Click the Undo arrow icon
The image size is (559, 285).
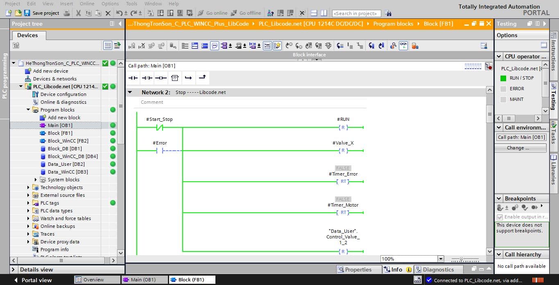point(119,13)
